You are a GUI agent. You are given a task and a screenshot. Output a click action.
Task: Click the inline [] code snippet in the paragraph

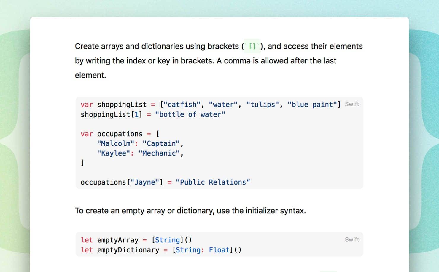[x=252, y=46]
